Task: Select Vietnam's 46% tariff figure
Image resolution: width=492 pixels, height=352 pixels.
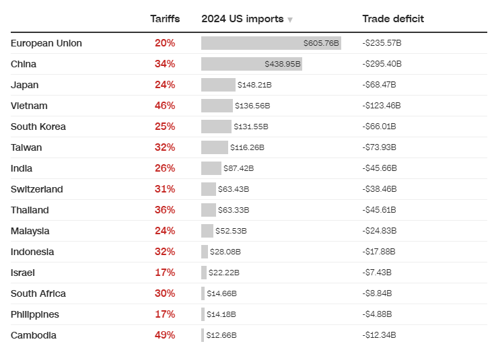Action: [x=165, y=106]
